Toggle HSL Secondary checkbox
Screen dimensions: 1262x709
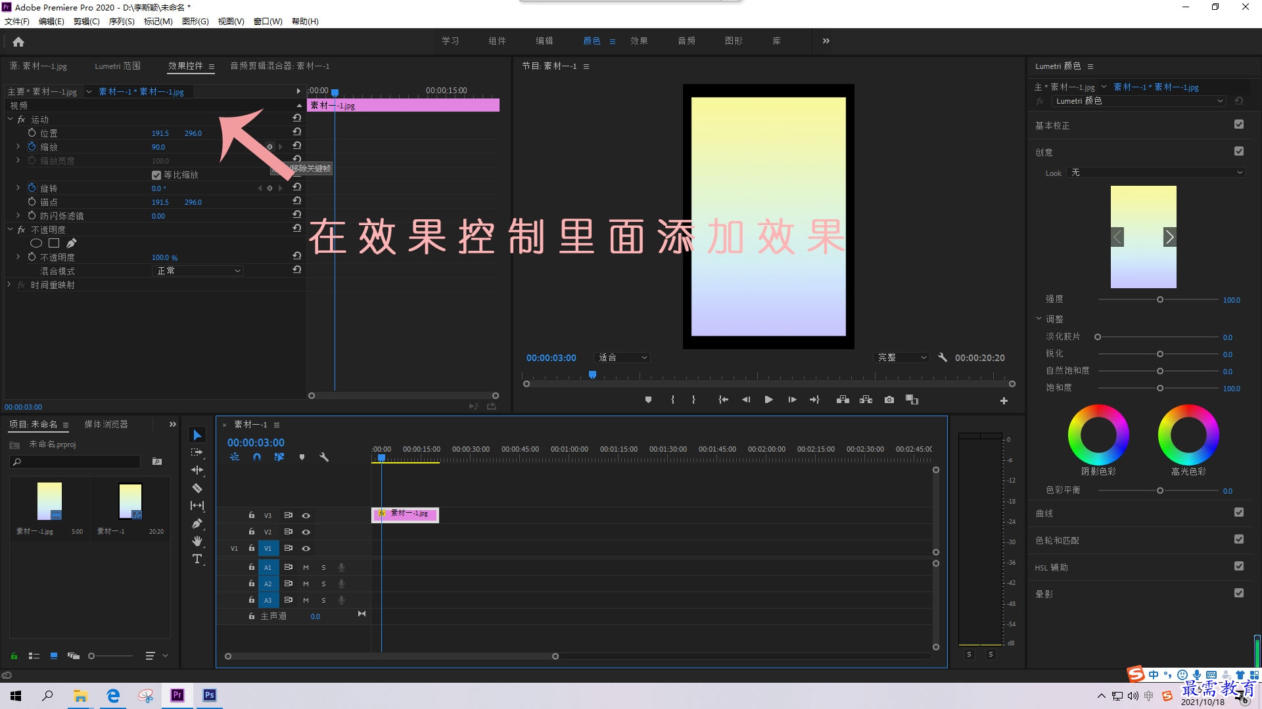1239,566
